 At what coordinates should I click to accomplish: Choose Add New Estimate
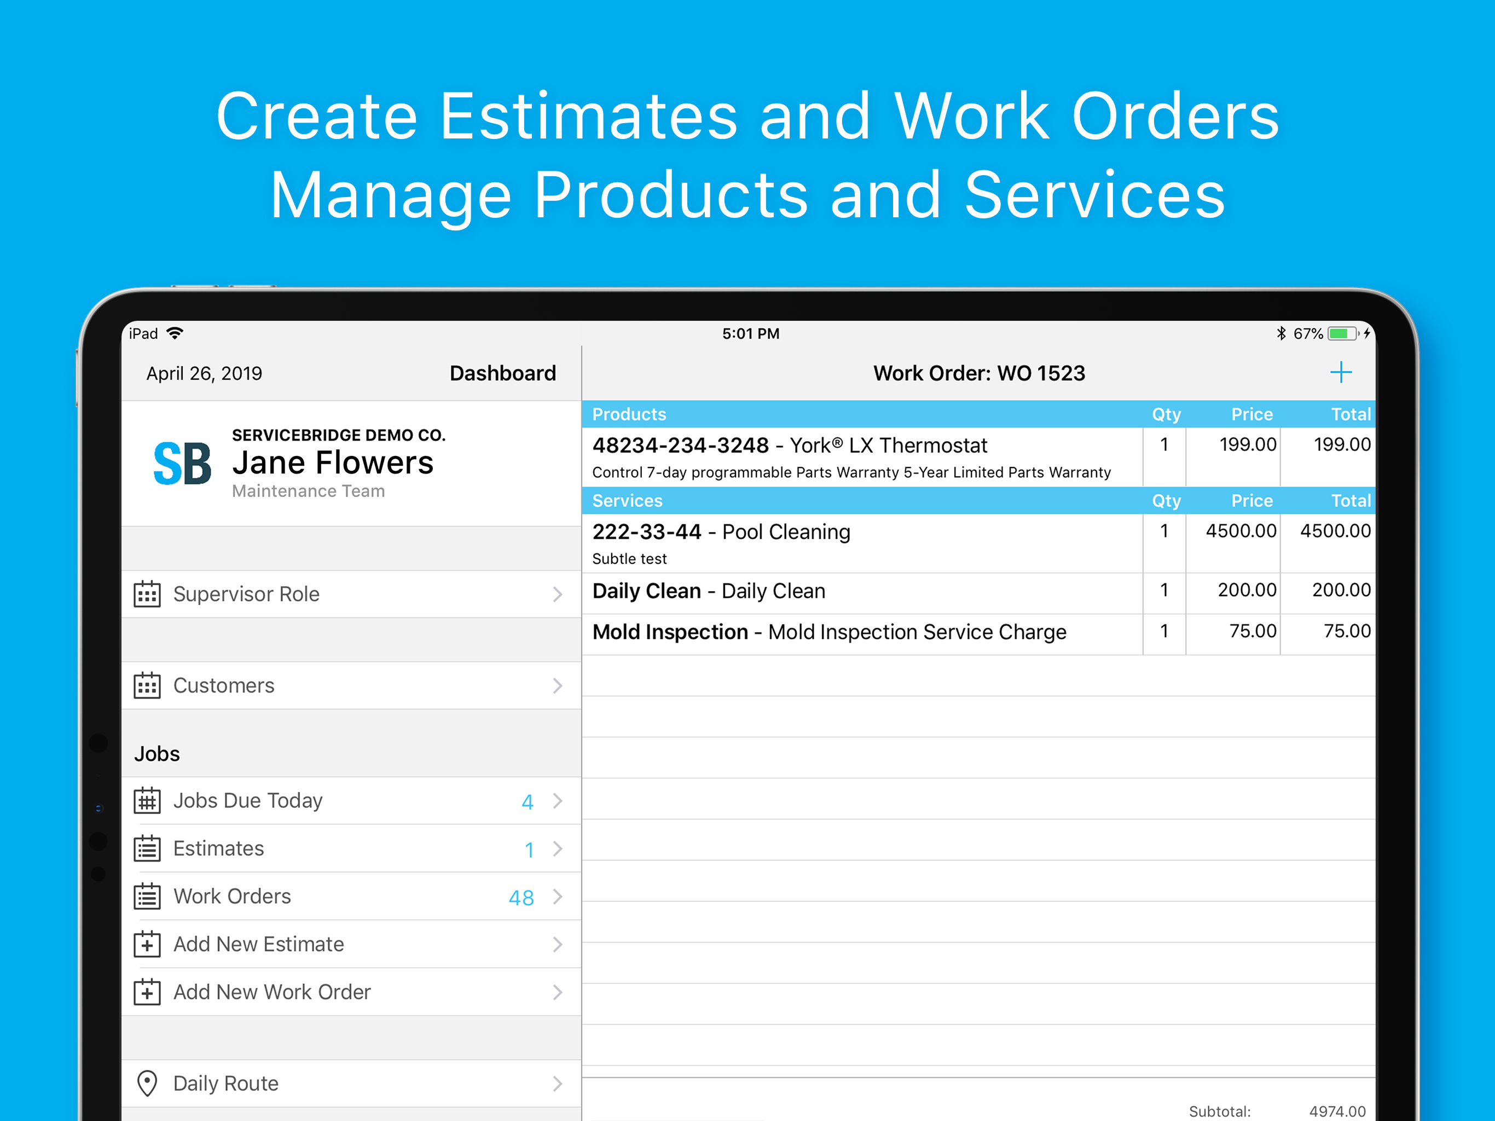point(351,945)
